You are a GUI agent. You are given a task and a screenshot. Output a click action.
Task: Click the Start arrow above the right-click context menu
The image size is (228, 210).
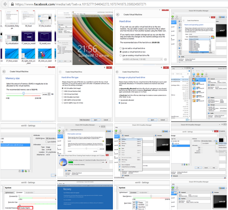pos(116,131)
